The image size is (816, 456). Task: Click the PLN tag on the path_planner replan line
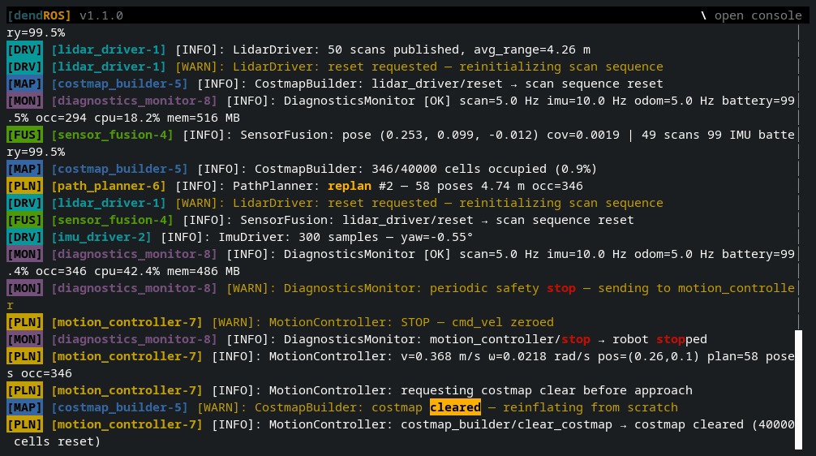point(24,186)
